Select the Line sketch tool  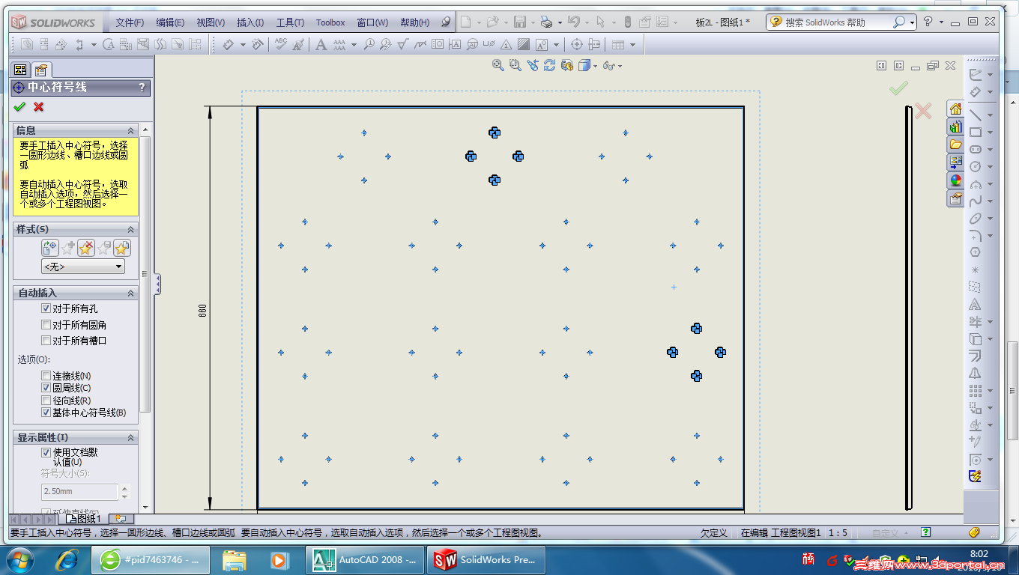975,115
